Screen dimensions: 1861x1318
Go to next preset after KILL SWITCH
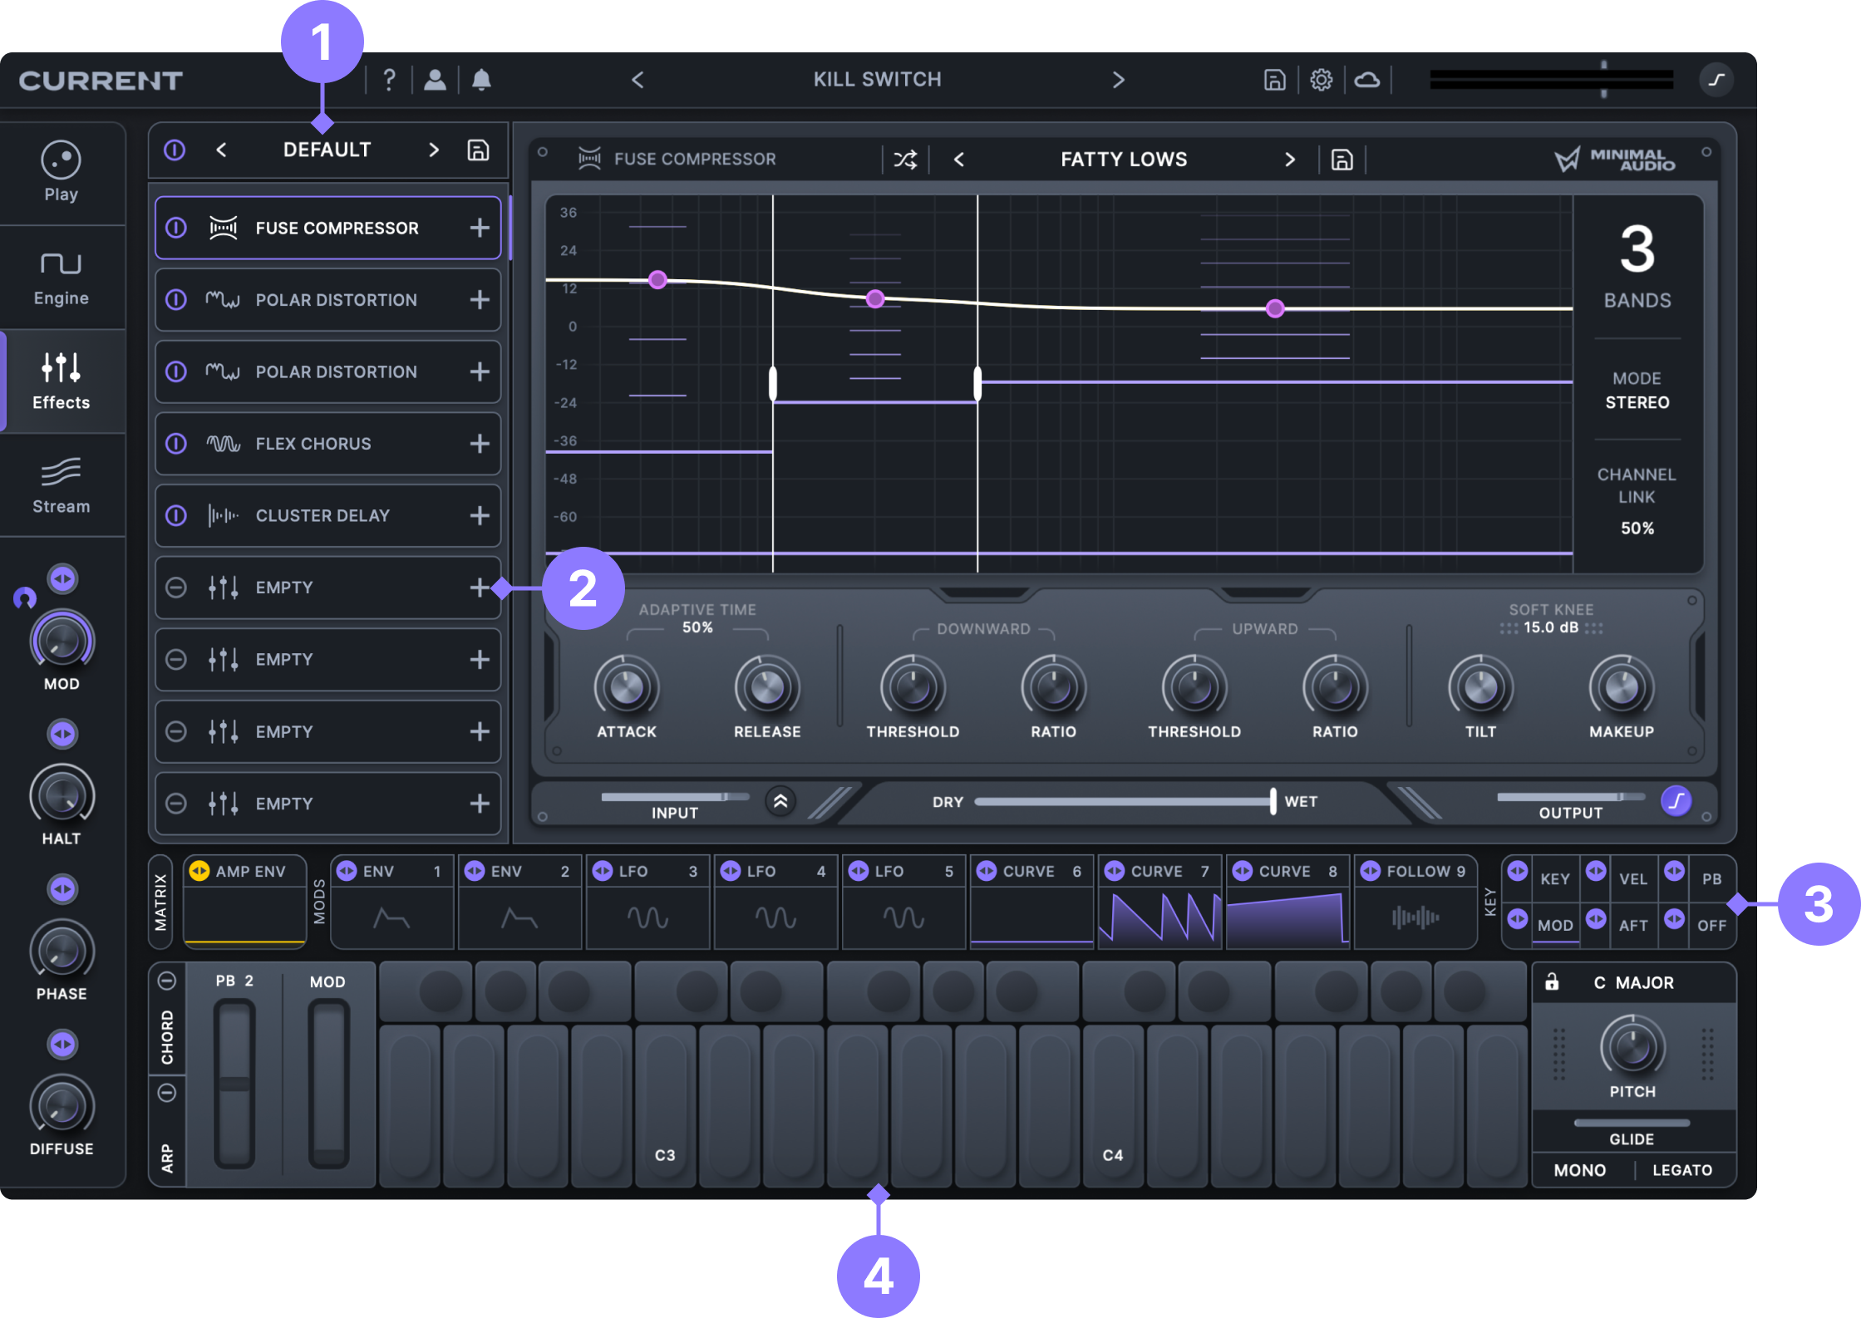[1118, 80]
